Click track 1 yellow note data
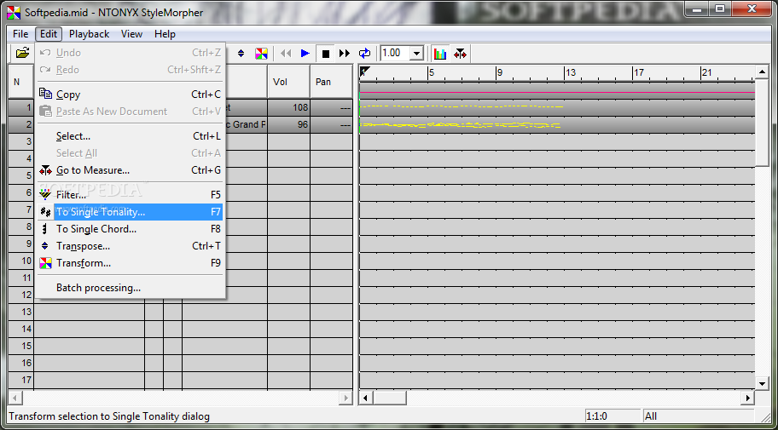The image size is (778, 430). tap(462, 106)
